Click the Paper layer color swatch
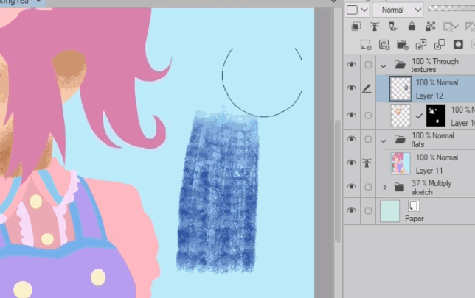475x298 pixels. (389, 211)
